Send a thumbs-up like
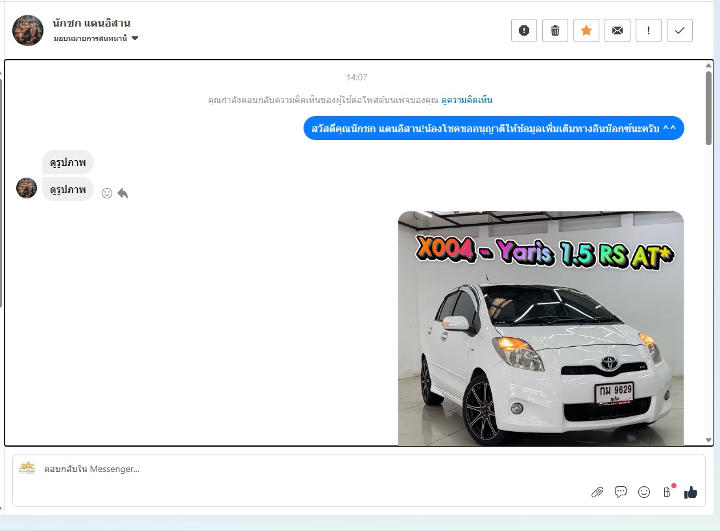 point(691,492)
